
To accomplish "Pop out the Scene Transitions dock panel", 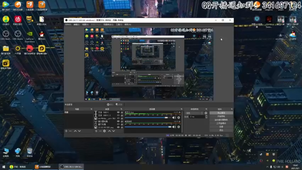I will (x=206, y=109).
